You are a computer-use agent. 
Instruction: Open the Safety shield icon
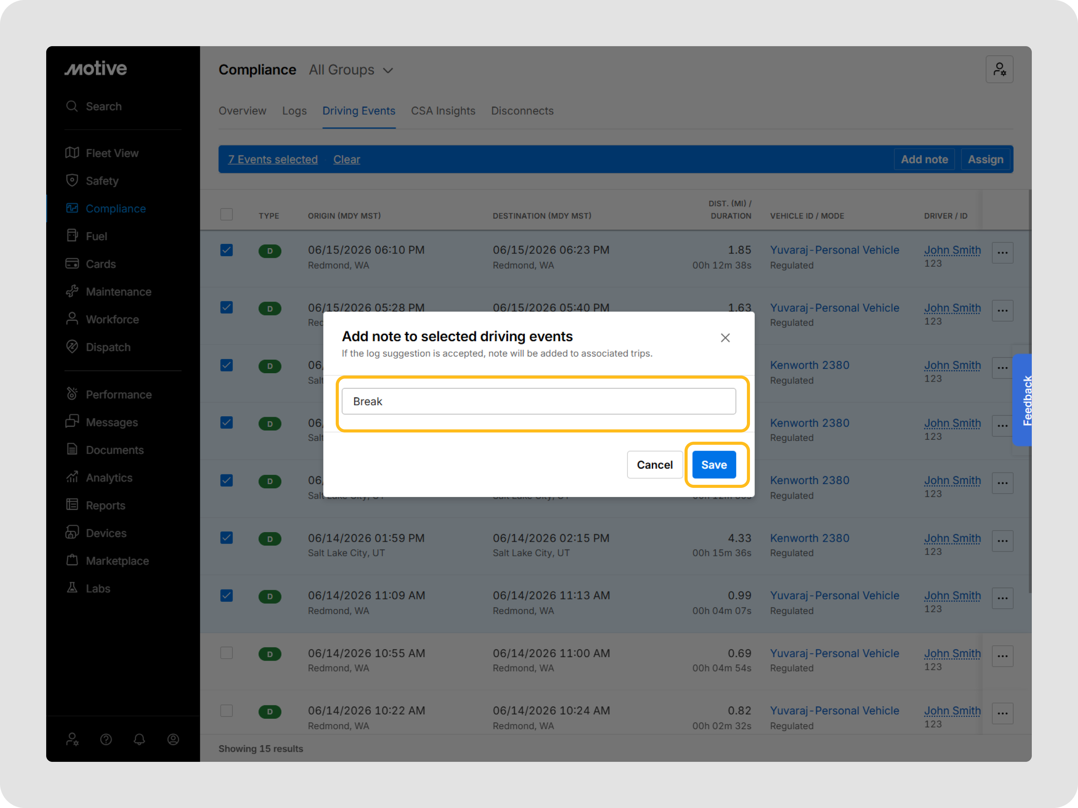tap(72, 181)
